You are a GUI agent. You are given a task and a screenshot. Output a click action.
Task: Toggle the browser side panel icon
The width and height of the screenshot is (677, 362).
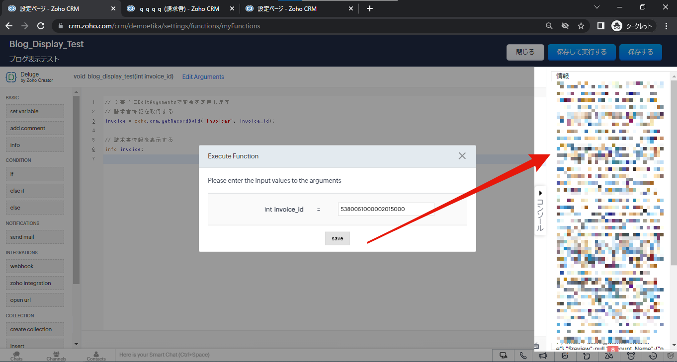click(x=601, y=26)
